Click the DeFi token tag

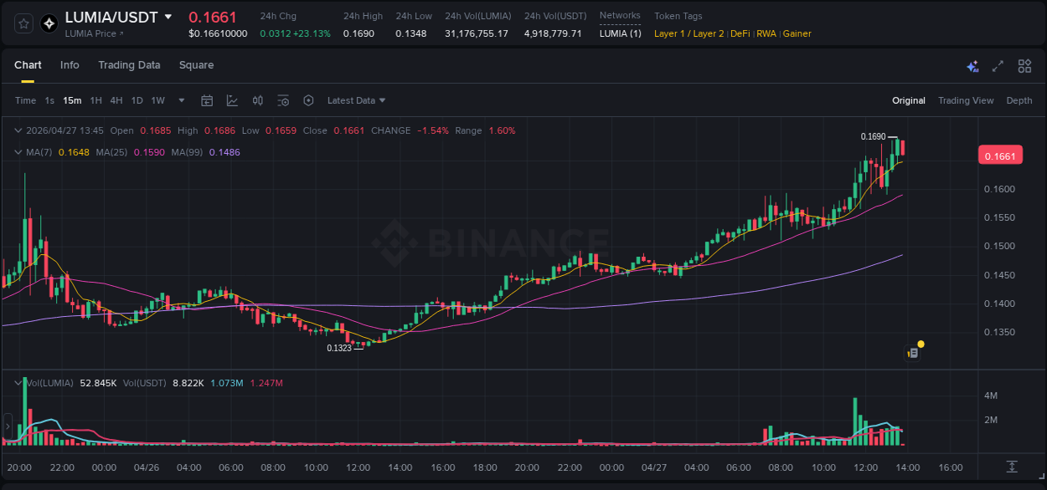point(740,33)
